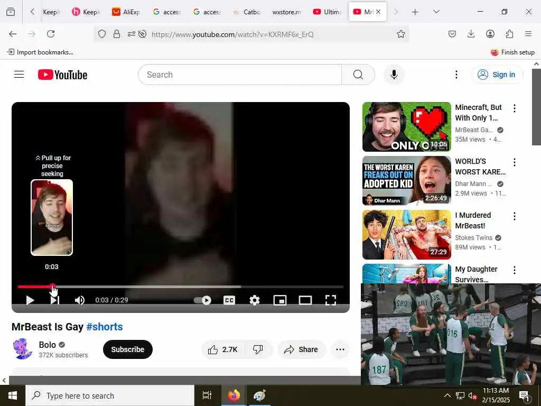The image size is (541, 406).
Task: Open YouTube guide hamburger menu
Action: (19, 75)
